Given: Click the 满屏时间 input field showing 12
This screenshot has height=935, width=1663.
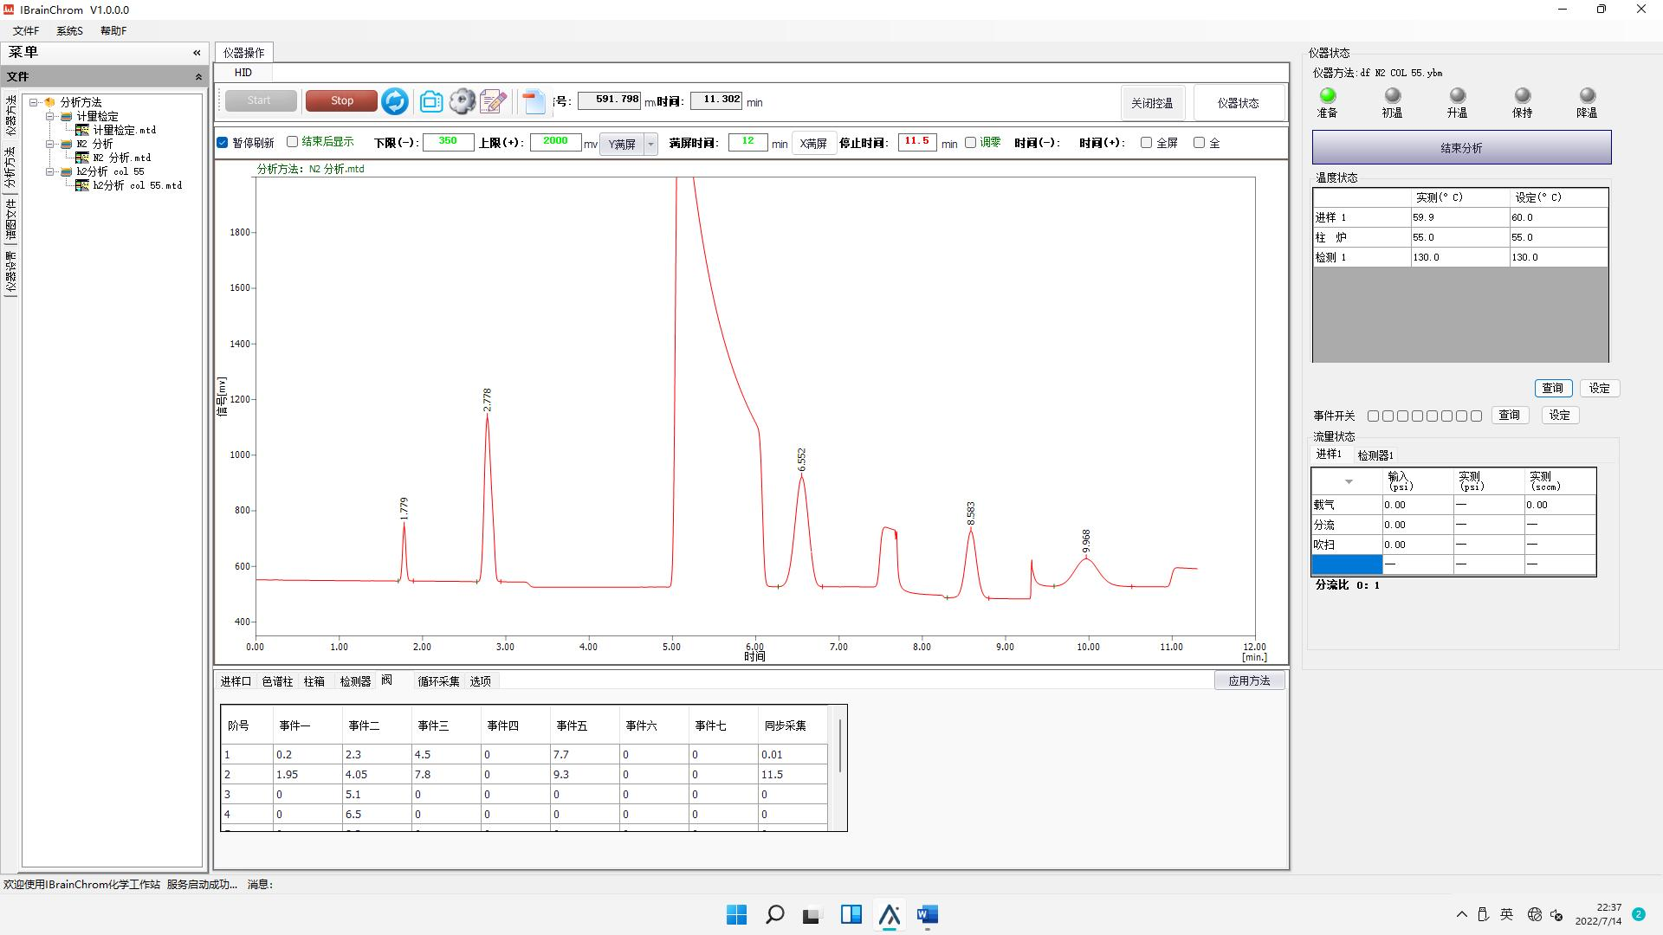Looking at the screenshot, I should pyautogui.click(x=747, y=142).
